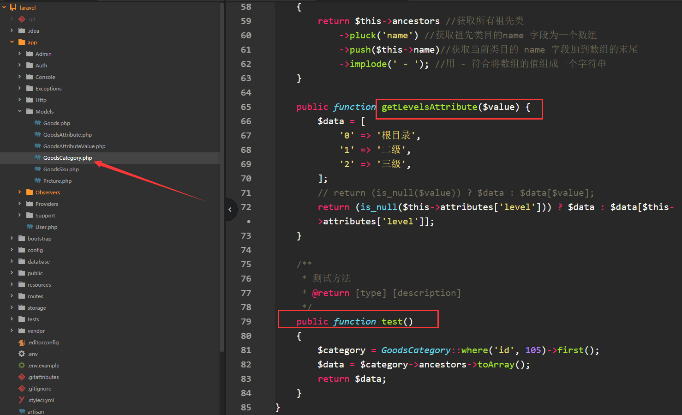Click the getLevelsAttribute function name
Screen dimensions: 682x415
pyautogui.click(x=429, y=107)
